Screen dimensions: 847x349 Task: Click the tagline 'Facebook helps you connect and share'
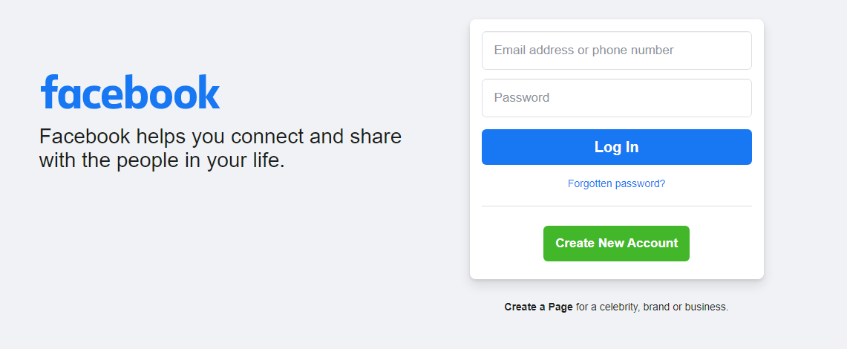click(220, 137)
